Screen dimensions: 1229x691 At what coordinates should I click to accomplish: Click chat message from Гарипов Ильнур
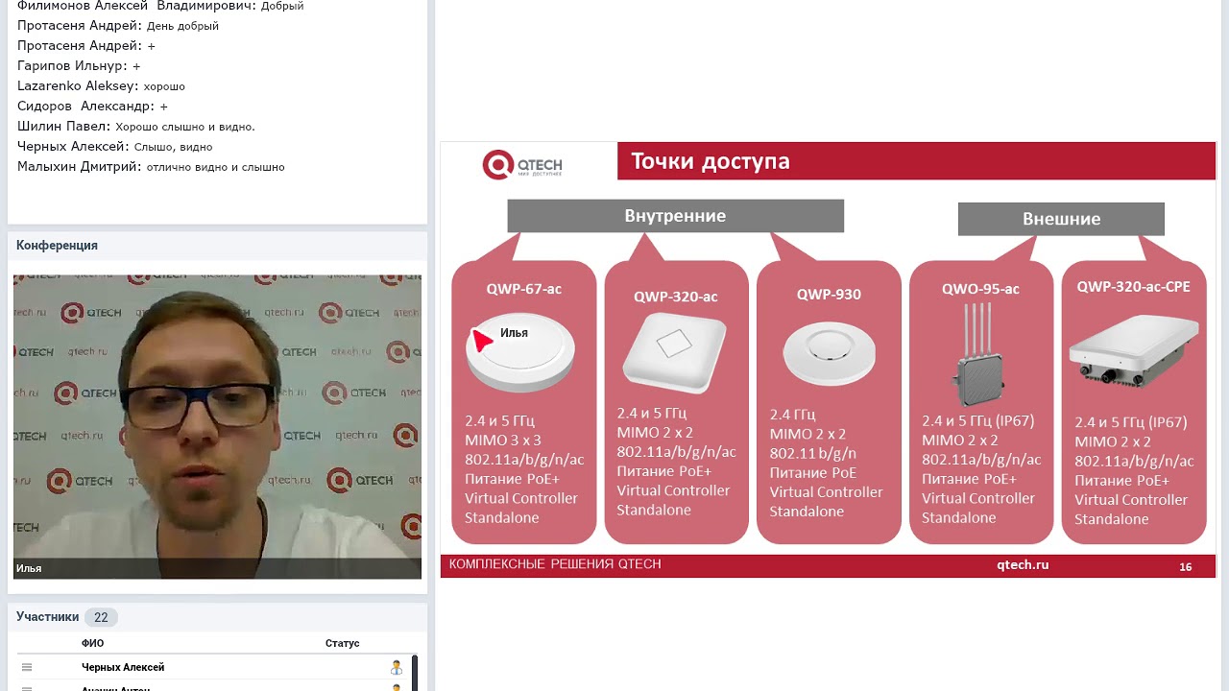pyautogui.click(x=79, y=66)
